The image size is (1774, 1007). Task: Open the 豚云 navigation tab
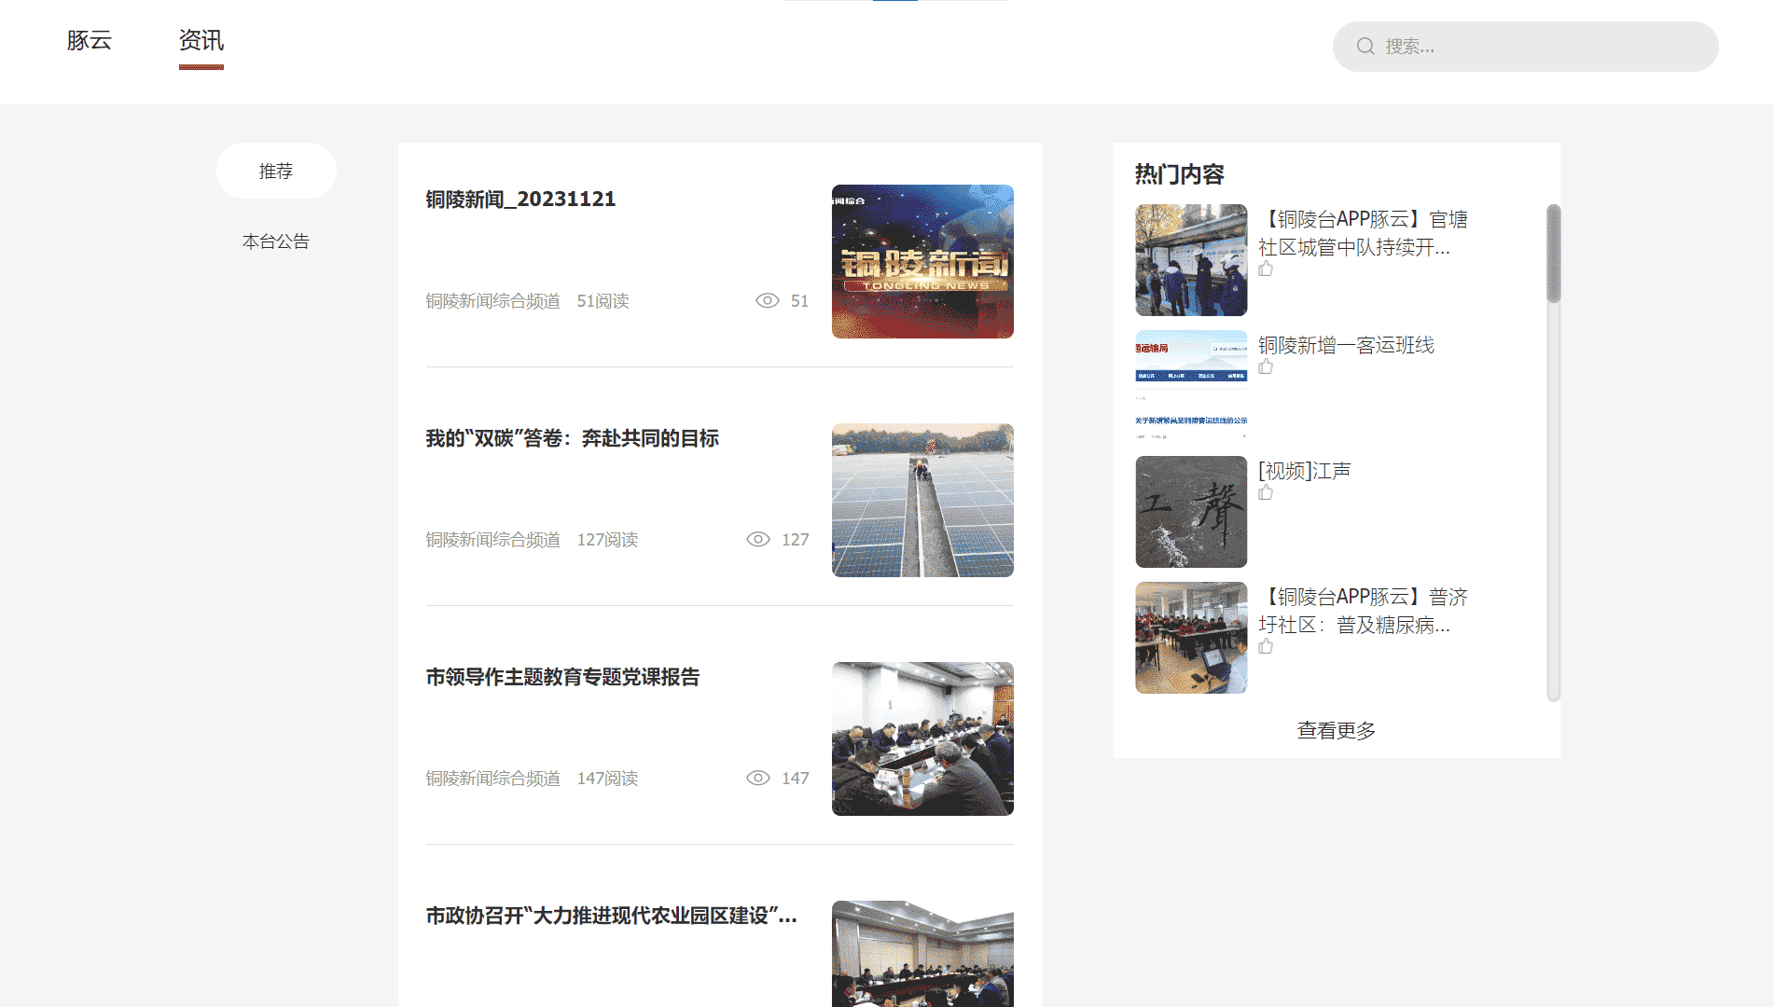tap(90, 41)
